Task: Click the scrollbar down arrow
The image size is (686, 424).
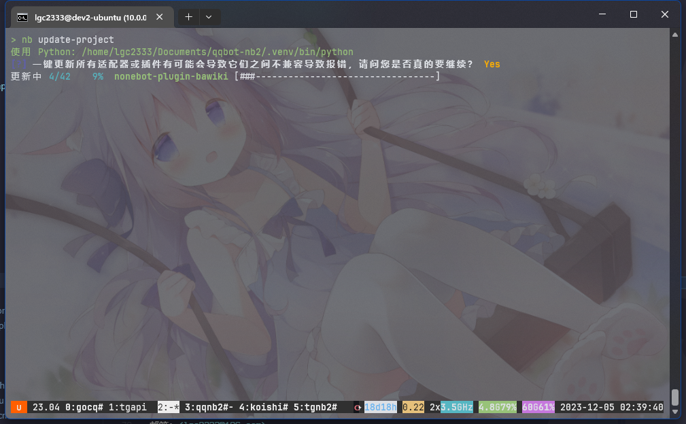Action: (x=675, y=412)
